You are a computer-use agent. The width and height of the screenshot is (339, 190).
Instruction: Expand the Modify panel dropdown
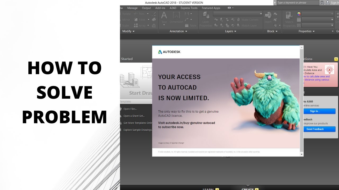[128, 31]
